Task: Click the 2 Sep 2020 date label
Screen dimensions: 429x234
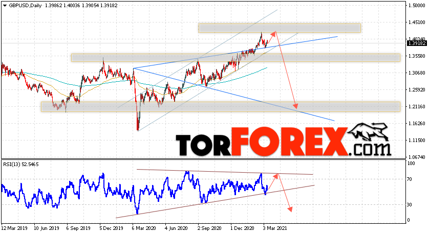Action: tap(209, 228)
